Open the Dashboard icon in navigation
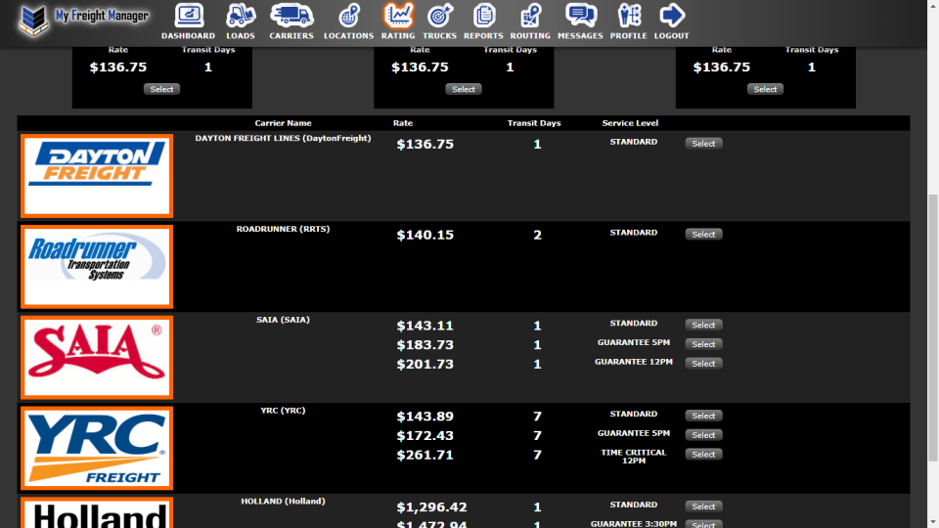This screenshot has width=939, height=528. click(x=189, y=16)
